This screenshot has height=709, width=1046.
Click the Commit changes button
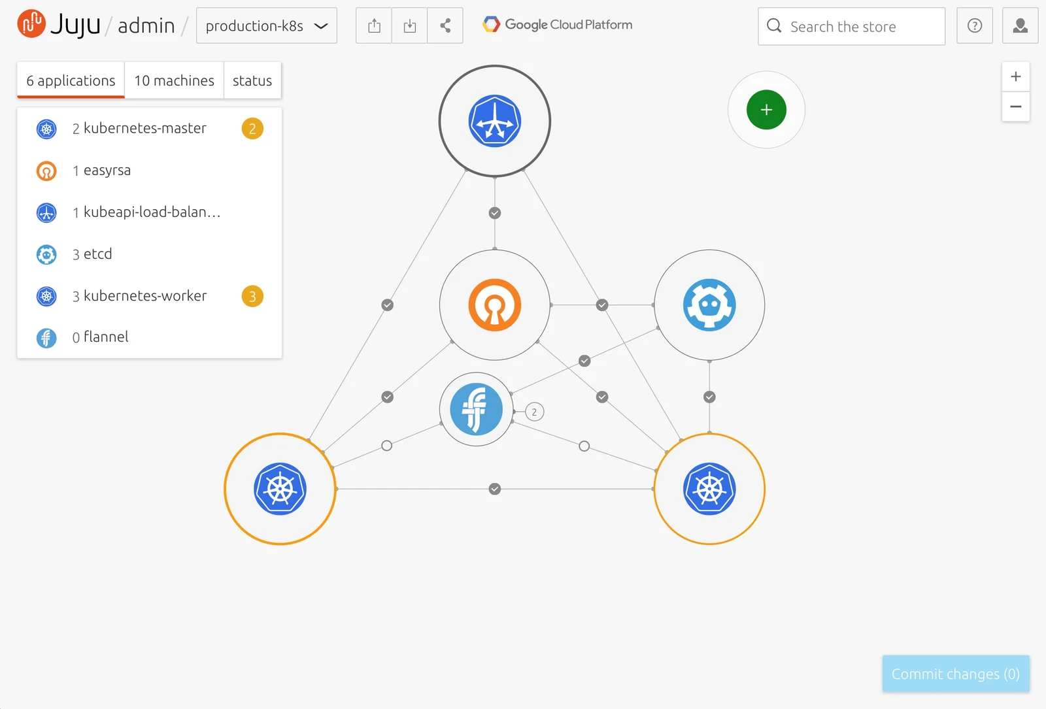(x=956, y=674)
